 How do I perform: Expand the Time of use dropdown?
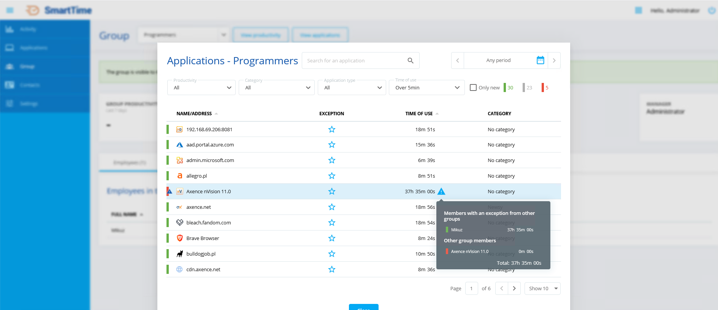tap(426, 87)
